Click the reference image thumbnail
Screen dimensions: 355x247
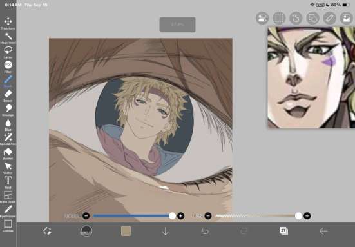(x=311, y=77)
